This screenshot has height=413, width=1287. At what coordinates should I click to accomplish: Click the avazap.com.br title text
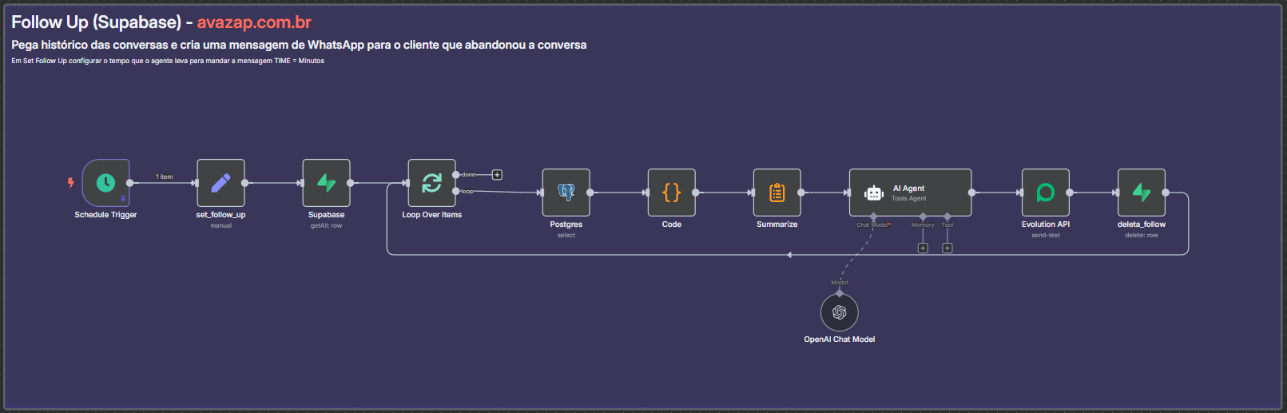point(254,22)
